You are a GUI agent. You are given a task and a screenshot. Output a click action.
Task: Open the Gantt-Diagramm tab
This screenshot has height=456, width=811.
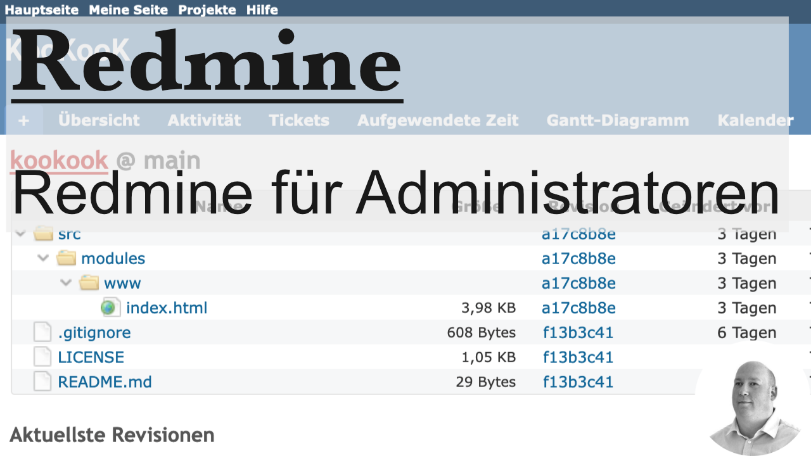tap(617, 120)
